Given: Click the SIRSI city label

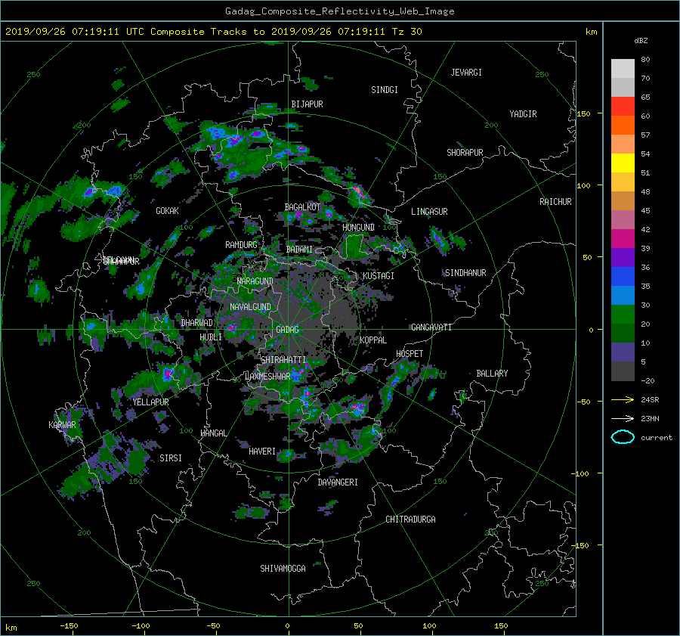Looking at the screenshot, I should 171,458.
